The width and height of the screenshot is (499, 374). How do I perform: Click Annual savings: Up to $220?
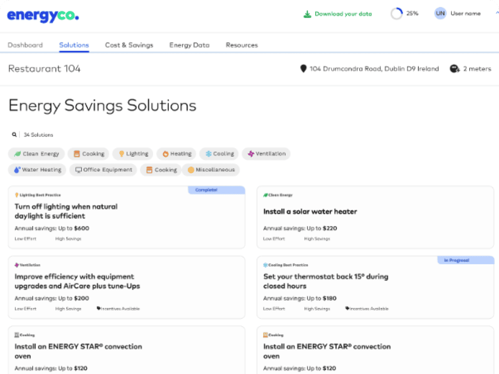click(x=300, y=228)
